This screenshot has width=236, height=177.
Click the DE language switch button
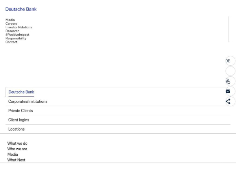[230, 61]
